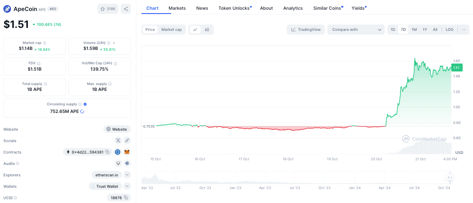Toggle the LOG scale on chart
The width and height of the screenshot is (473, 203).
click(449, 30)
